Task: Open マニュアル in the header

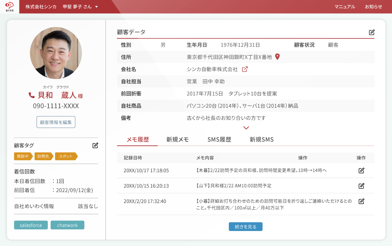Action: click(x=345, y=7)
